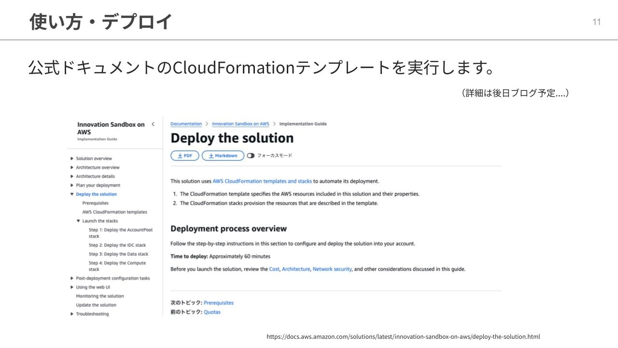Expand the Plan your deployment section

click(x=72, y=185)
